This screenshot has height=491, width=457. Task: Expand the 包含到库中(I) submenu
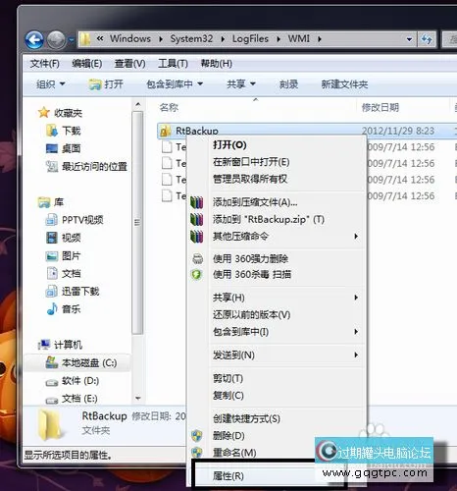coord(278,332)
